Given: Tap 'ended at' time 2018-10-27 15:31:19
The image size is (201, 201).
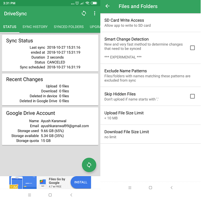Looking at the screenshot, I should (63, 52).
